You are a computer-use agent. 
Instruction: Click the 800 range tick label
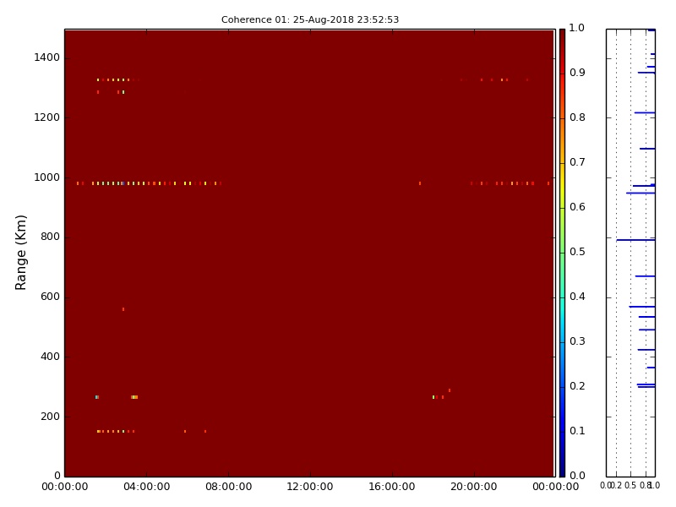pos(50,237)
